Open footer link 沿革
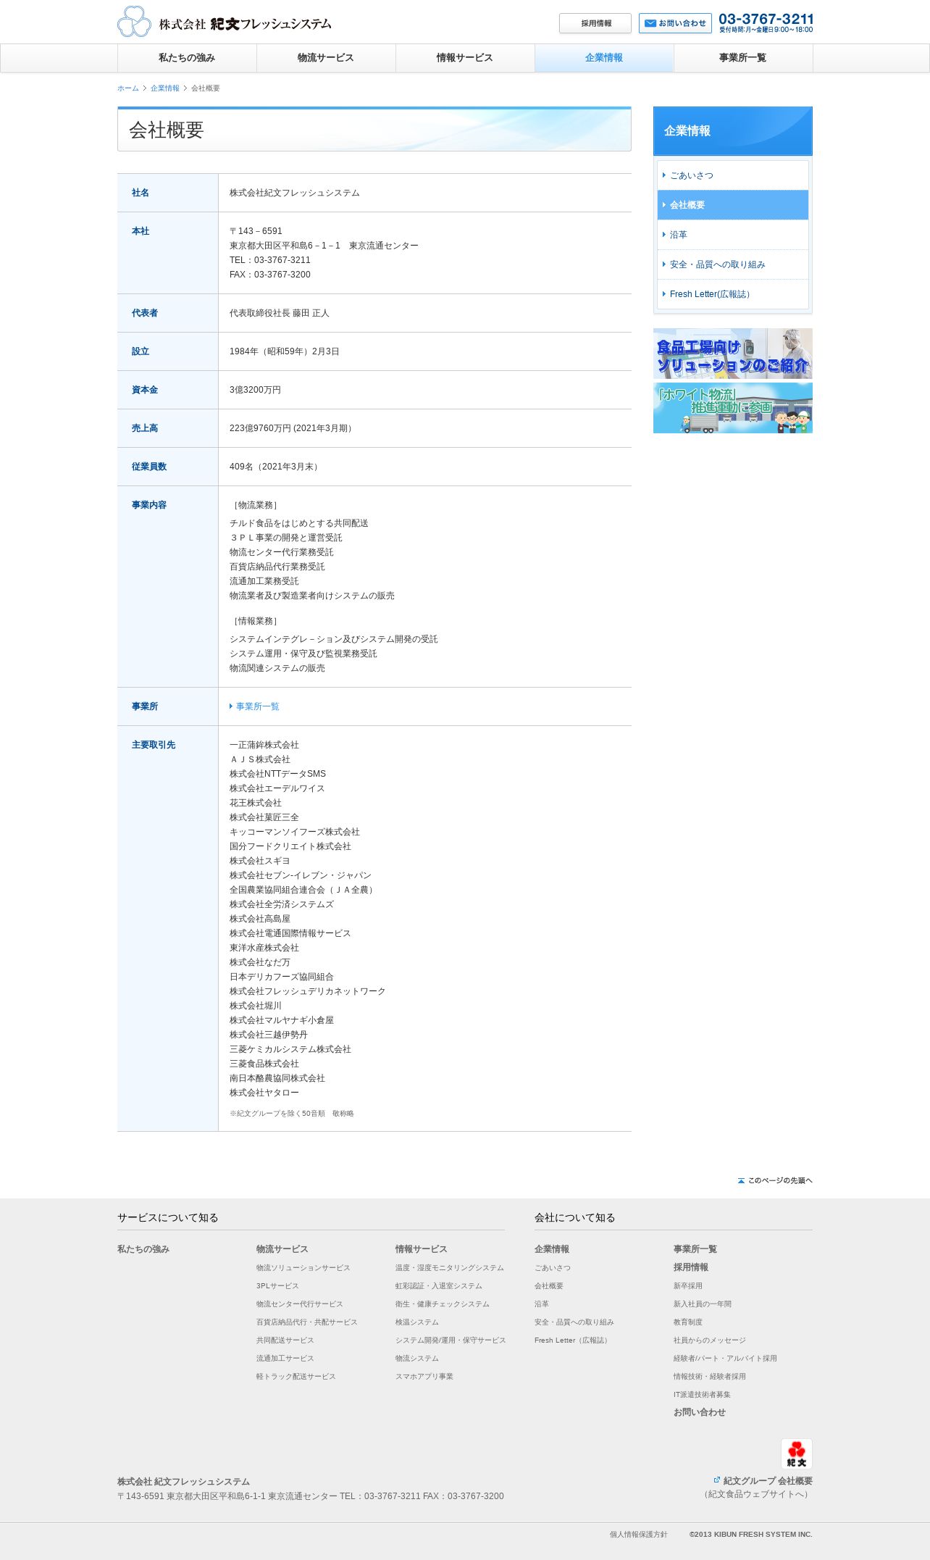 pyautogui.click(x=541, y=1304)
